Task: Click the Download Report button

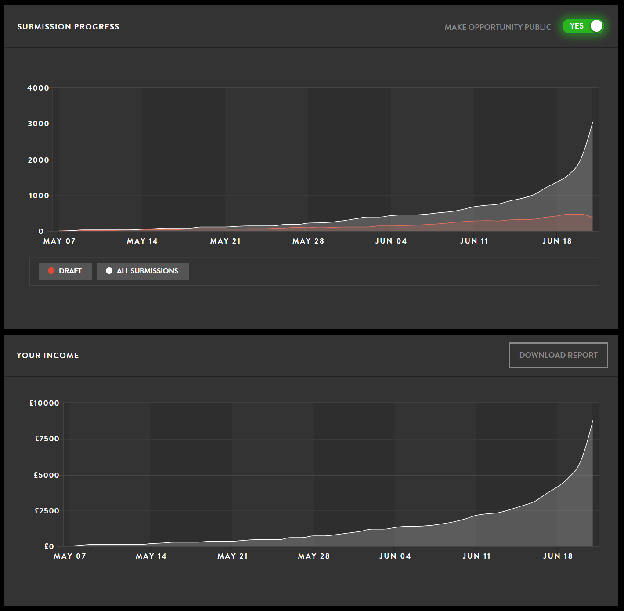Action: 558,355
